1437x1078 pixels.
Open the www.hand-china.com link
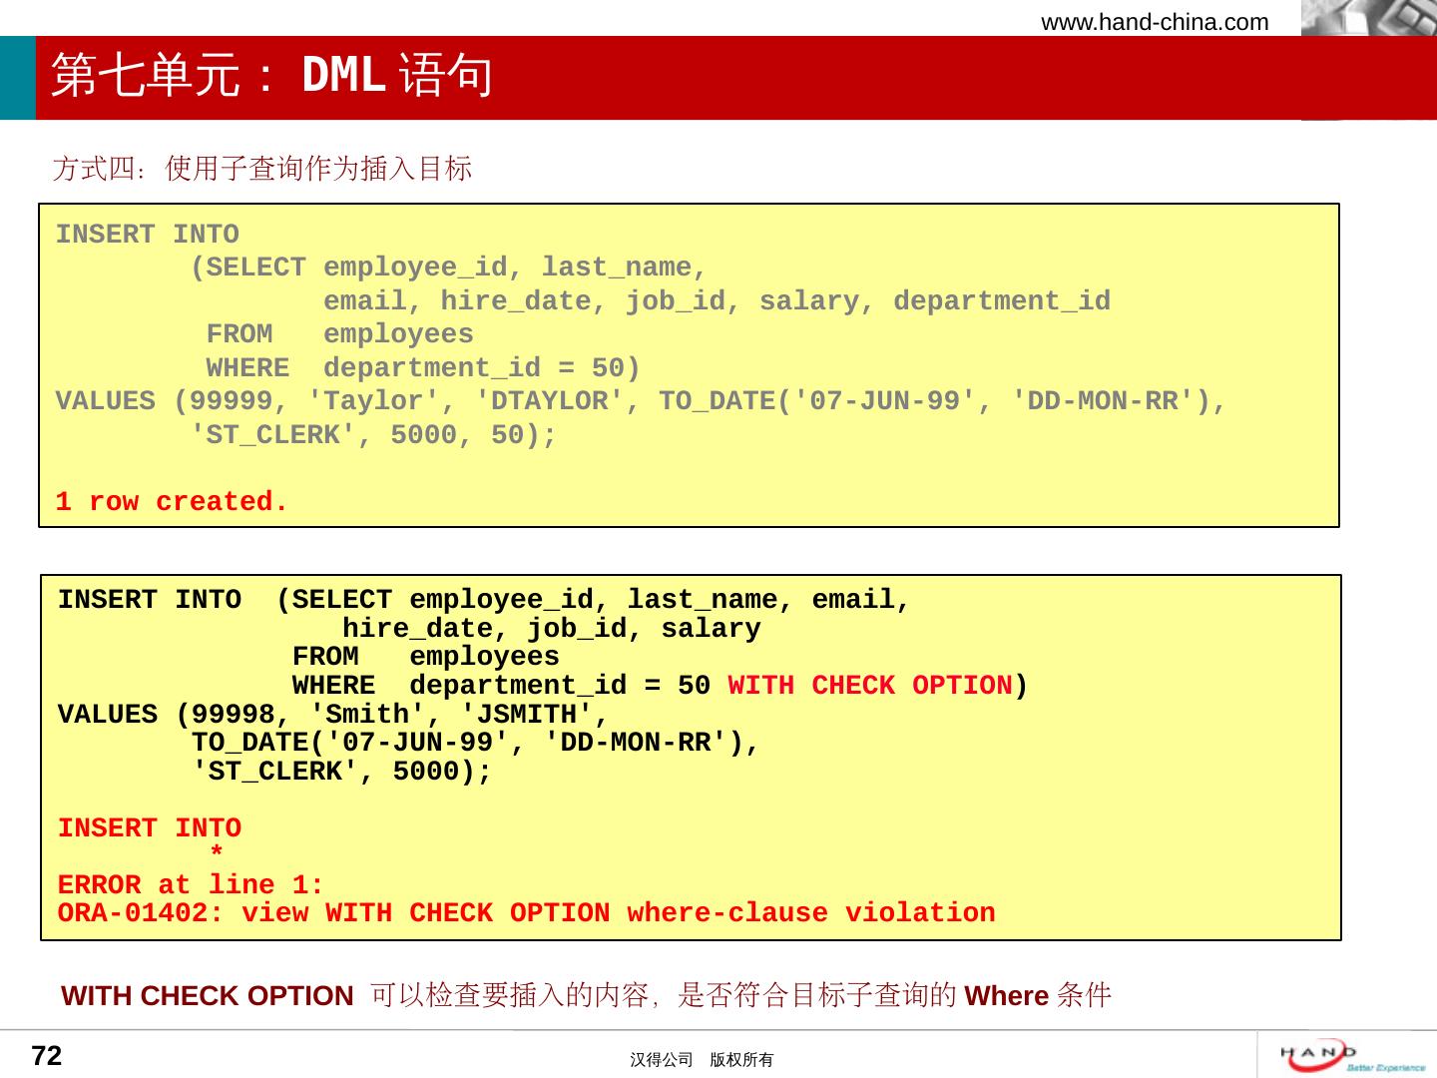[x=1155, y=22]
